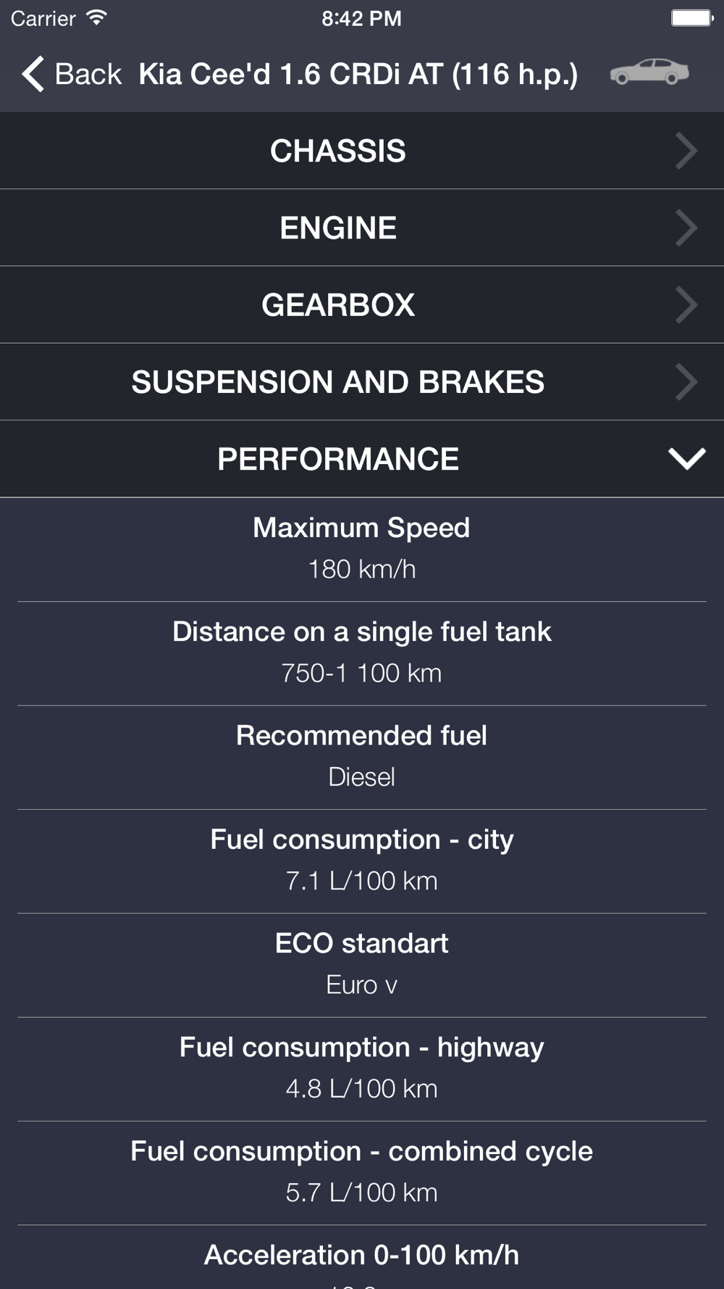Select Fuel consumption - city row
The width and height of the screenshot is (724, 1289).
(x=361, y=860)
